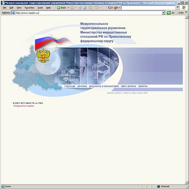This screenshot has width=189, height=189.
Task: Open the Back history dropdown arrow
Action: (68, 8)
